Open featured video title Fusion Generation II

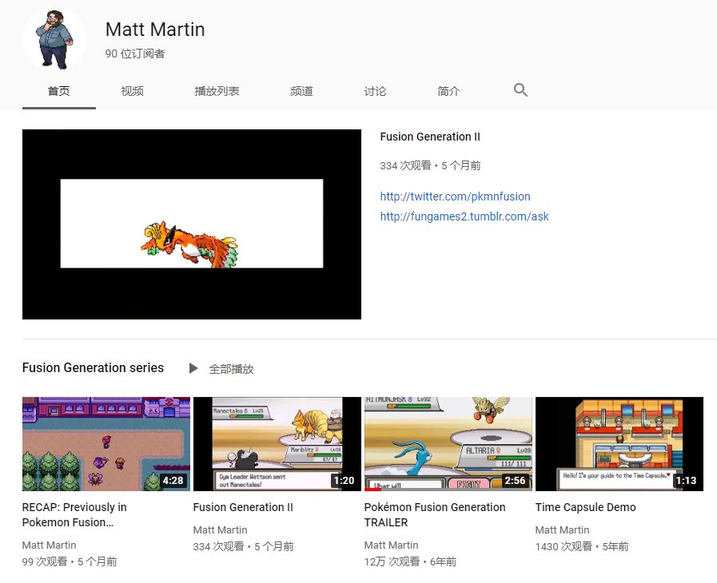(x=430, y=137)
